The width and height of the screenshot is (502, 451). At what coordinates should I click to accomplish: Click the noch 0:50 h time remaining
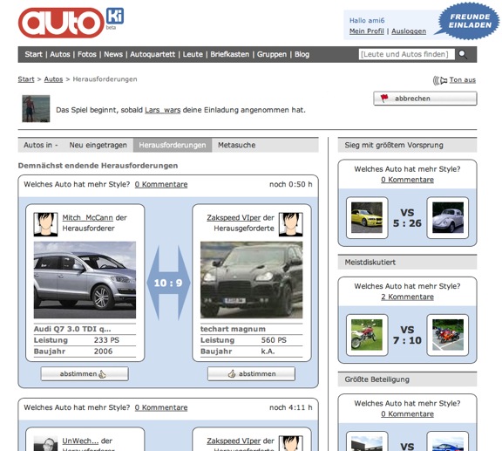tap(291, 184)
